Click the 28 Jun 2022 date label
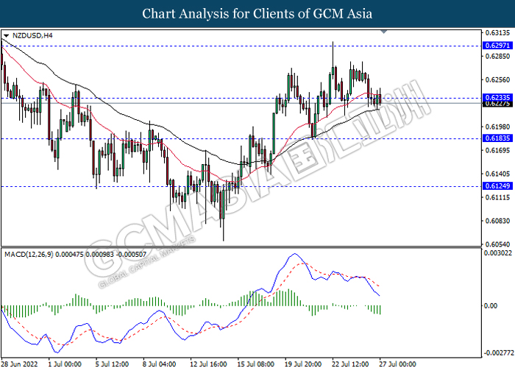 click(19, 364)
